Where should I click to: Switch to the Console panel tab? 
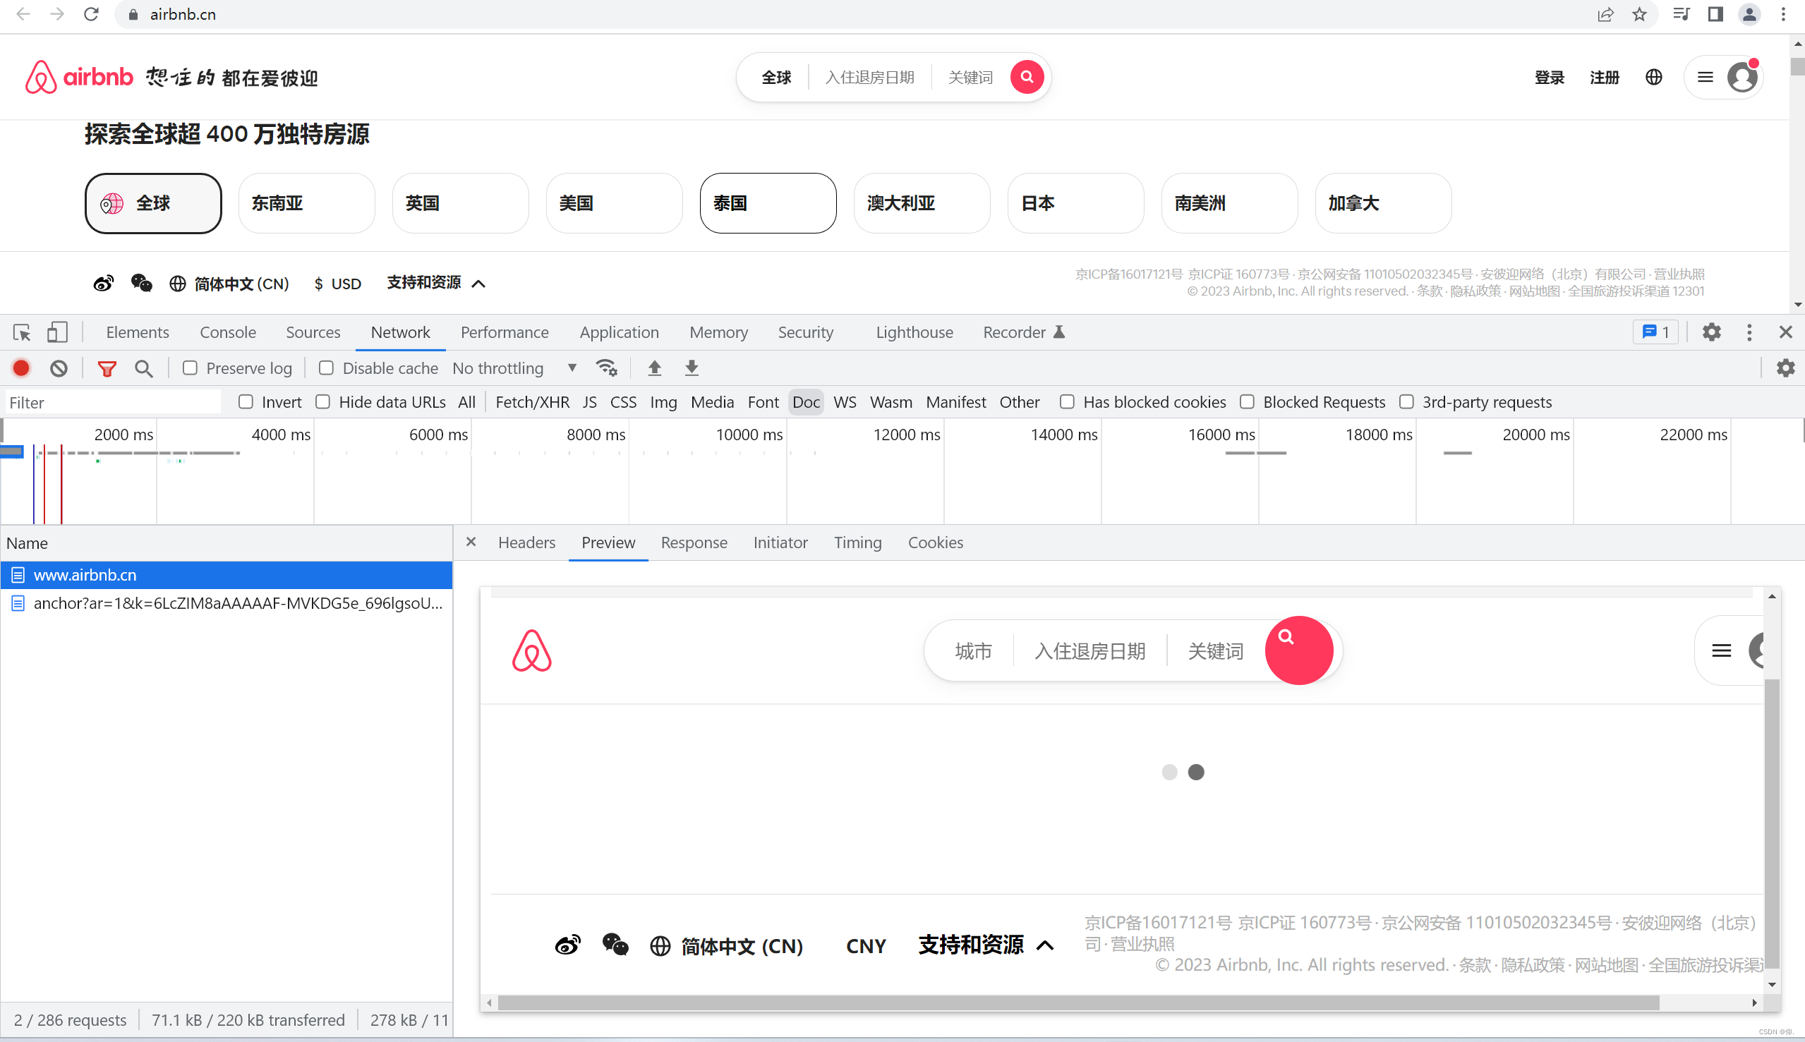[x=228, y=332]
